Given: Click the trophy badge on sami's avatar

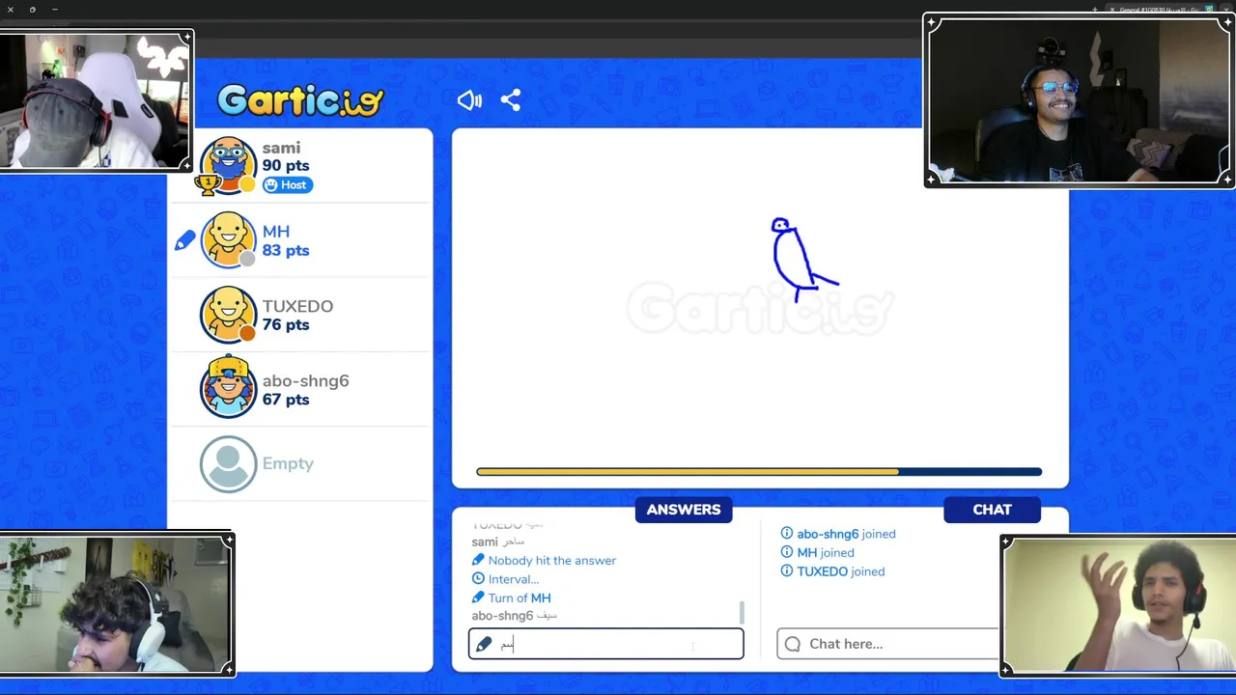Looking at the screenshot, I should [208, 183].
